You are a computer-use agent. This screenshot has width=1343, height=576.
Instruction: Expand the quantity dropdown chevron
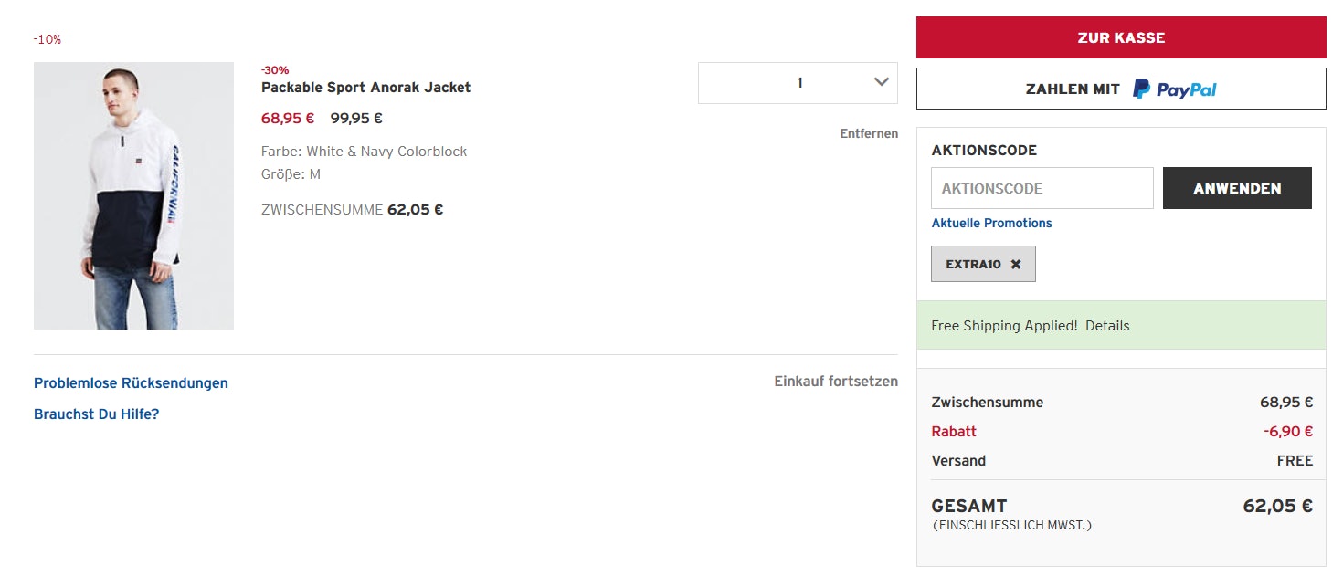coord(881,82)
